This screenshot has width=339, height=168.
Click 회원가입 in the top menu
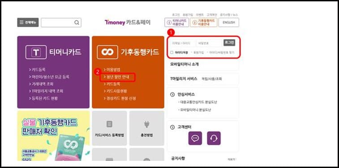pos(188,15)
